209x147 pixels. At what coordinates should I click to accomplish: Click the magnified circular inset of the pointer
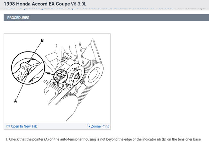pos(28,68)
